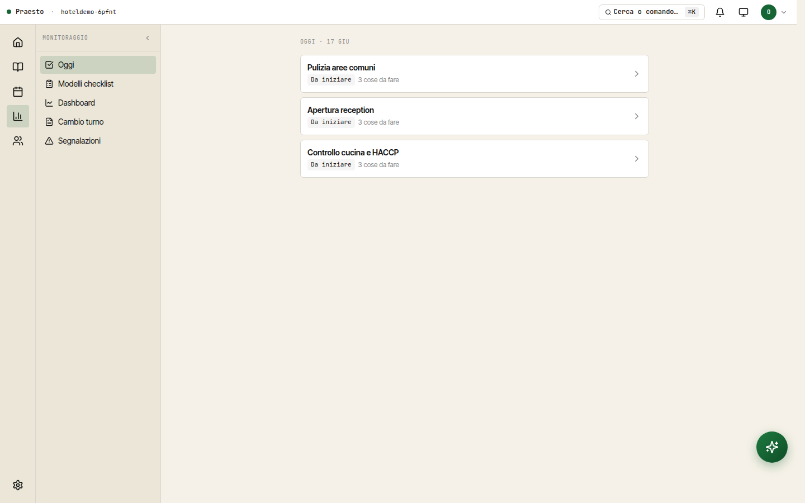Click the document icon beside Cambio turno
Image resolution: width=805 pixels, height=503 pixels.
pyautogui.click(x=49, y=122)
